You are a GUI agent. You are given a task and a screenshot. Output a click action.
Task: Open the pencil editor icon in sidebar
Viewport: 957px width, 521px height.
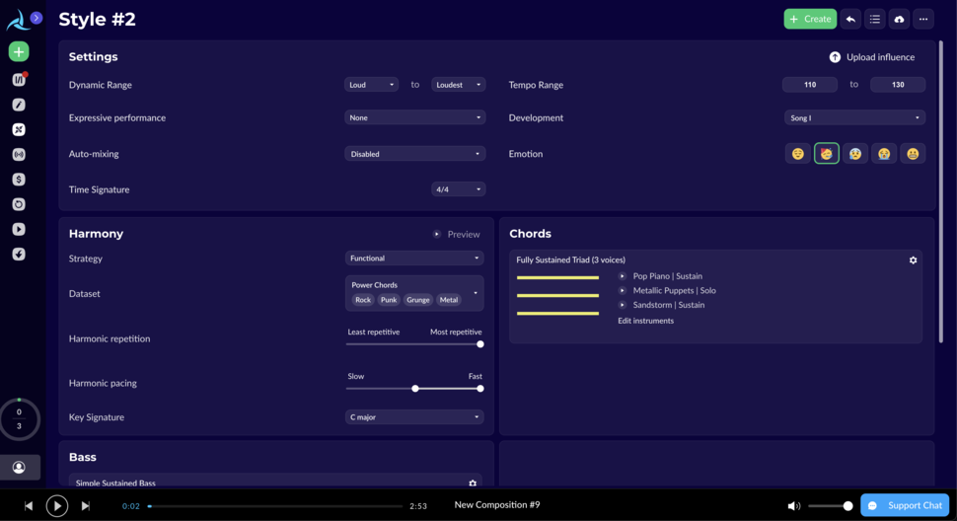click(x=19, y=105)
